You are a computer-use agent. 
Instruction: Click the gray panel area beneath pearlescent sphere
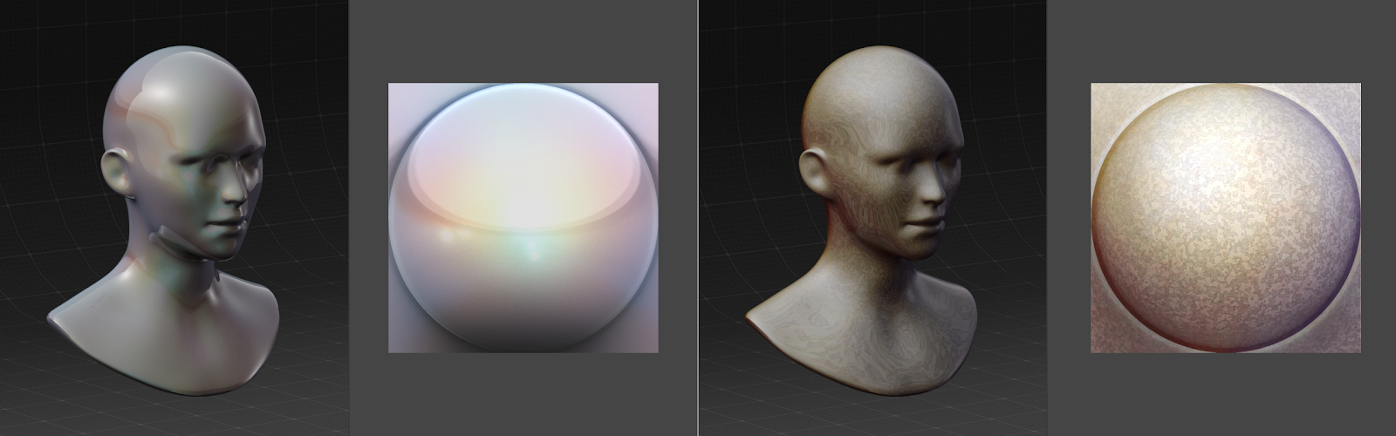(x=523, y=392)
